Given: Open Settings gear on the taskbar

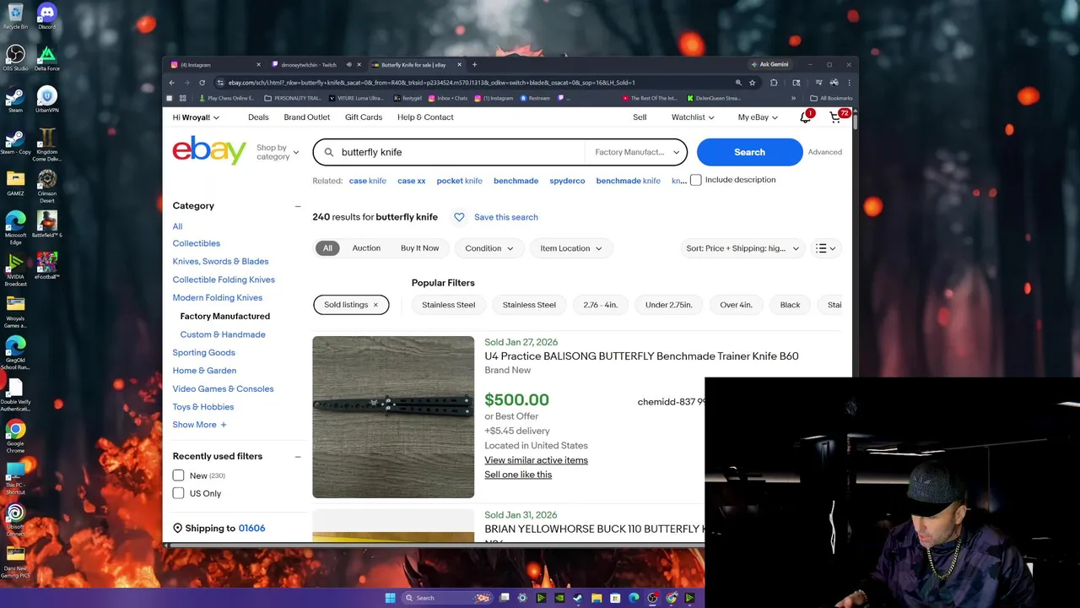Looking at the screenshot, I should coord(522,598).
